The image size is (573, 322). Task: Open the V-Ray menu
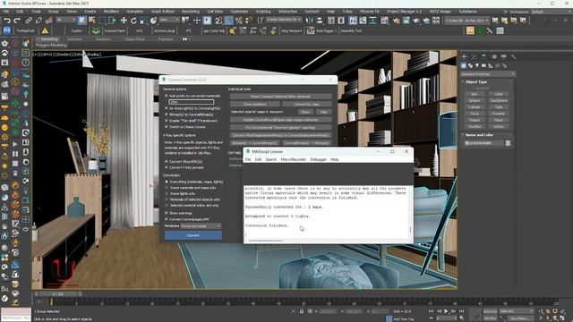pos(347,12)
